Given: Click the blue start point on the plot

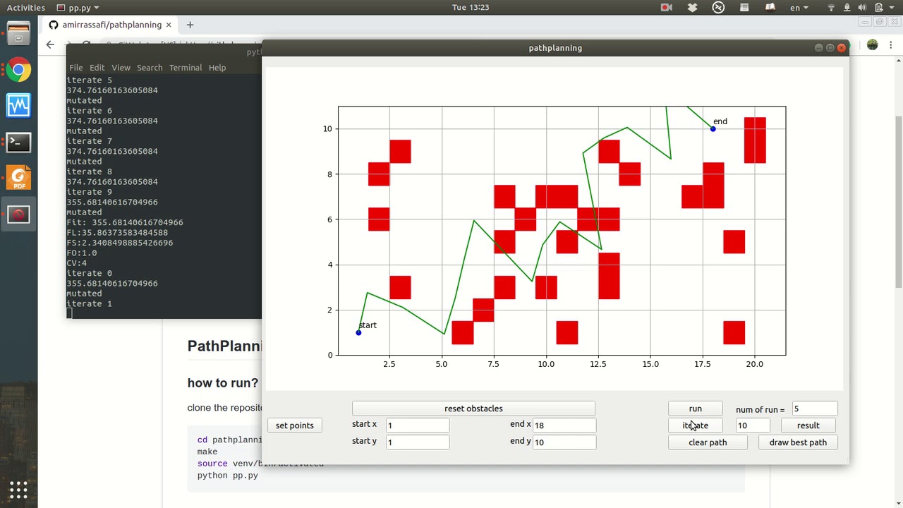Looking at the screenshot, I should [x=358, y=332].
